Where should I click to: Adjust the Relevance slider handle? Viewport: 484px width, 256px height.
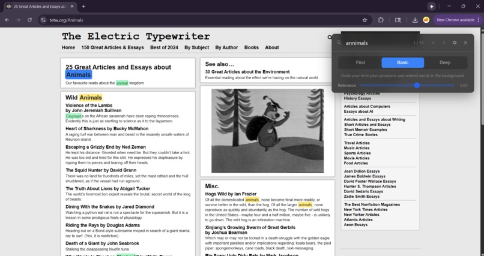pos(417,85)
